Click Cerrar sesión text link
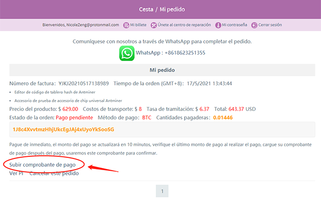The image size is (321, 200). 270,25
